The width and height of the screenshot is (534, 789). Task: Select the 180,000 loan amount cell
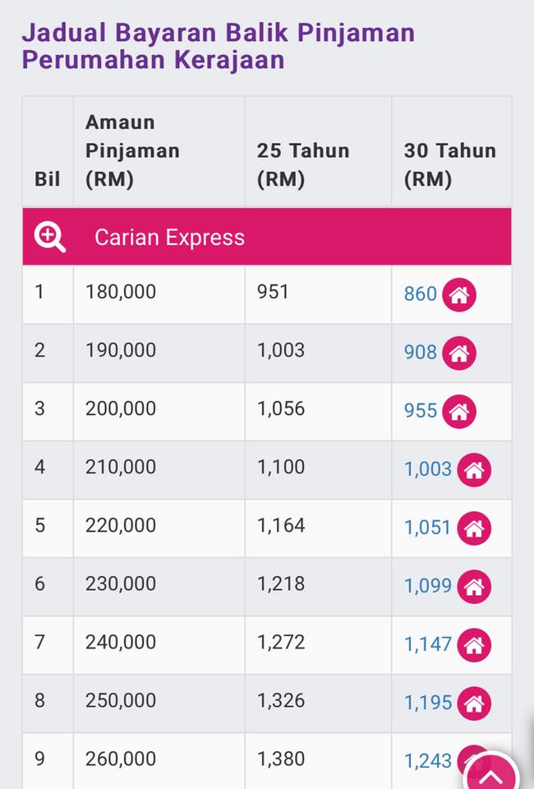[159, 294]
